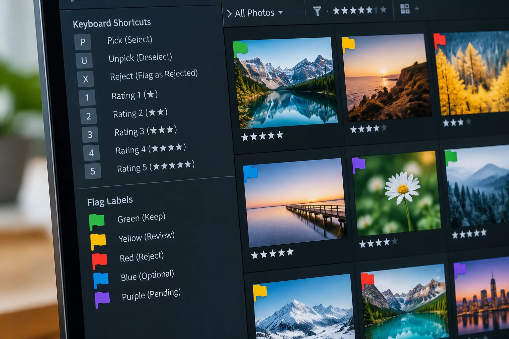Click the Flag Labels heading

tap(110, 201)
